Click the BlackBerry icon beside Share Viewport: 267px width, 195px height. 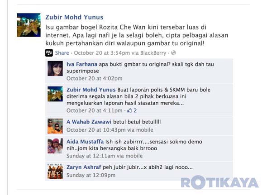pos(49,53)
